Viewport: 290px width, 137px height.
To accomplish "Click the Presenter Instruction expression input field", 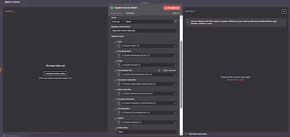I will coord(147,103).
